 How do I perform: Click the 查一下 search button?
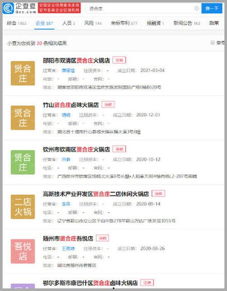[212, 8]
